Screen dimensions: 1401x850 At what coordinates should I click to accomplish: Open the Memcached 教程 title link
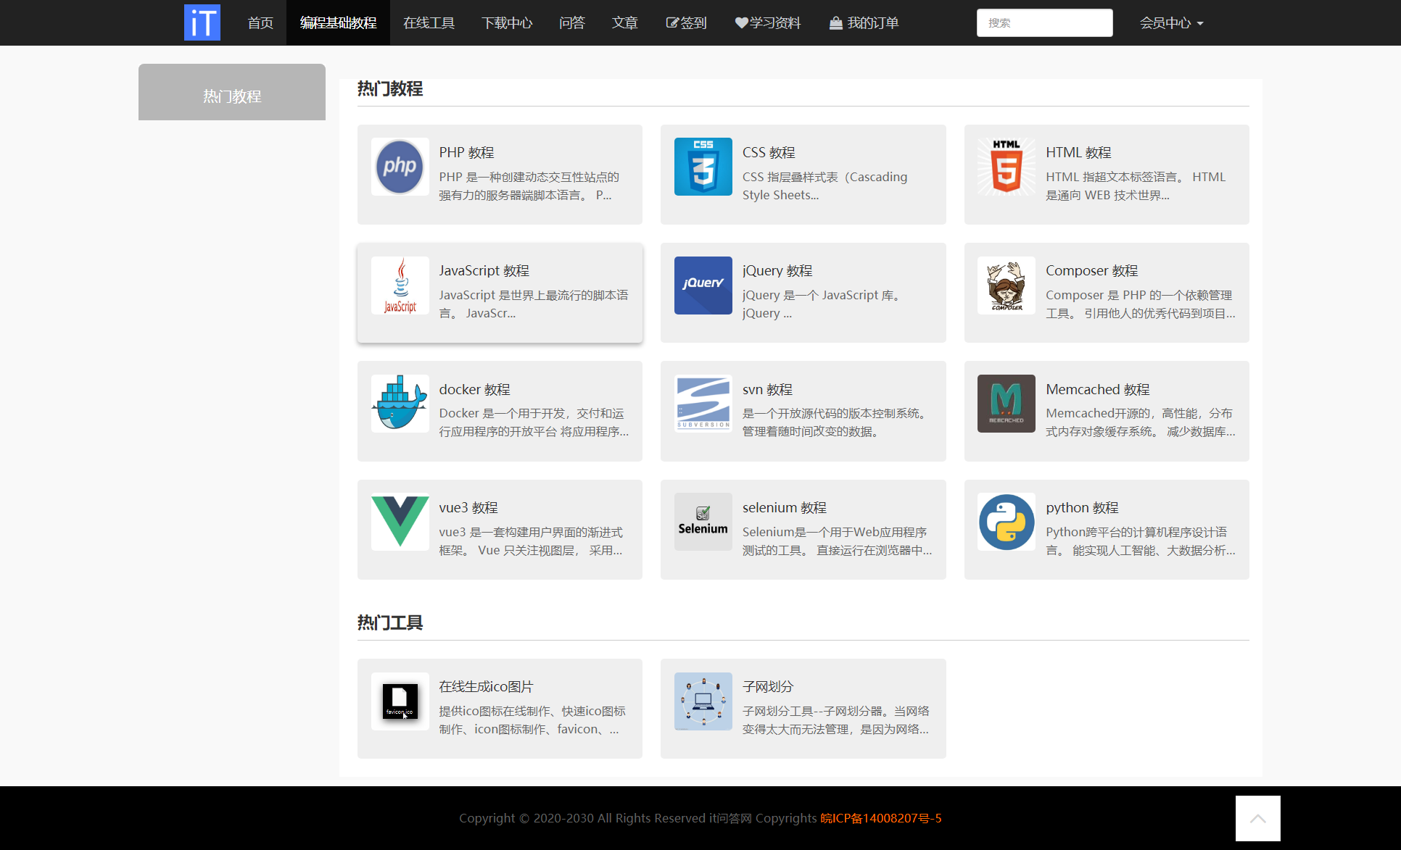pos(1098,389)
